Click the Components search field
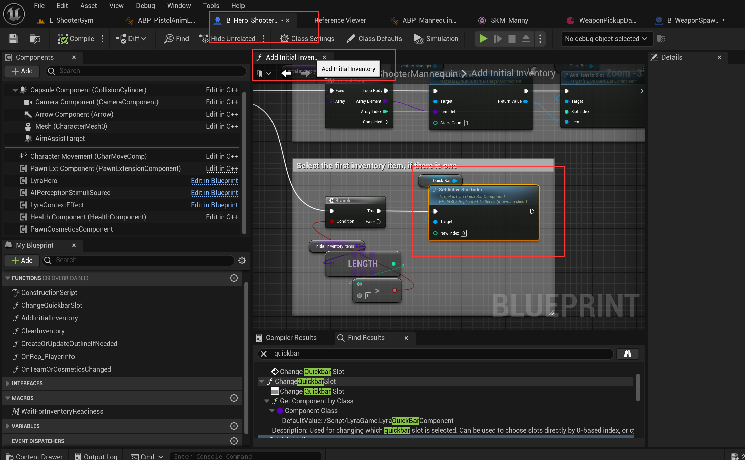745x460 pixels. point(148,71)
